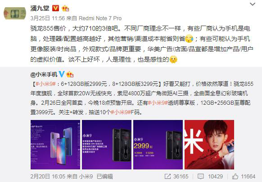Like the post with the thumbs-up icon
262x182 pixels.
[235, 176]
